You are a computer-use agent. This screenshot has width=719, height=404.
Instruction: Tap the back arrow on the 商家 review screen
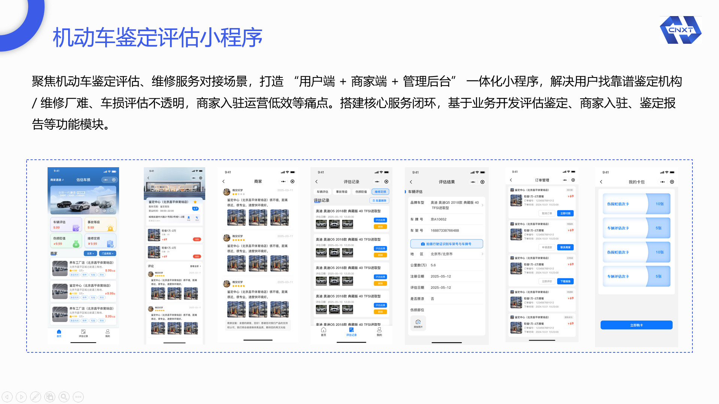(224, 181)
